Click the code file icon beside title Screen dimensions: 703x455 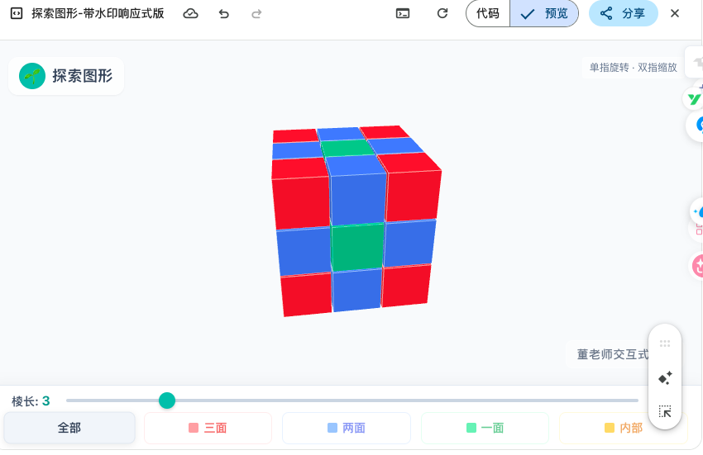15,13
